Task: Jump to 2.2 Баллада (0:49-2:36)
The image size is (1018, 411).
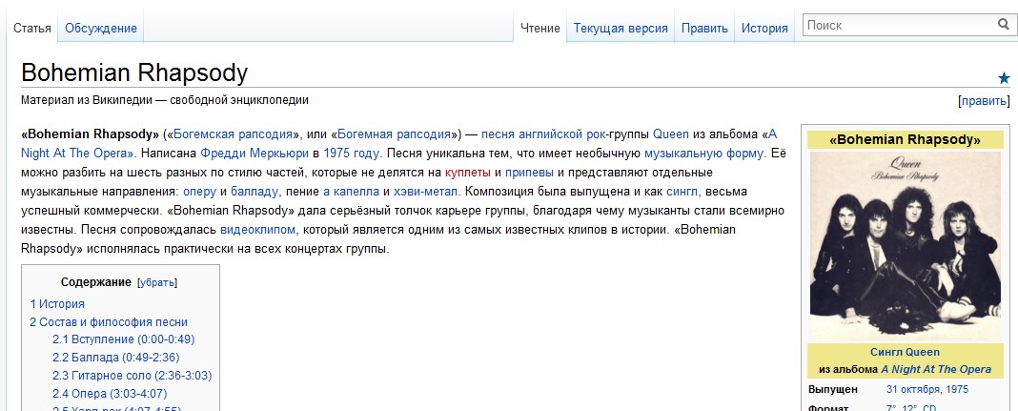Action: (116, 357)
